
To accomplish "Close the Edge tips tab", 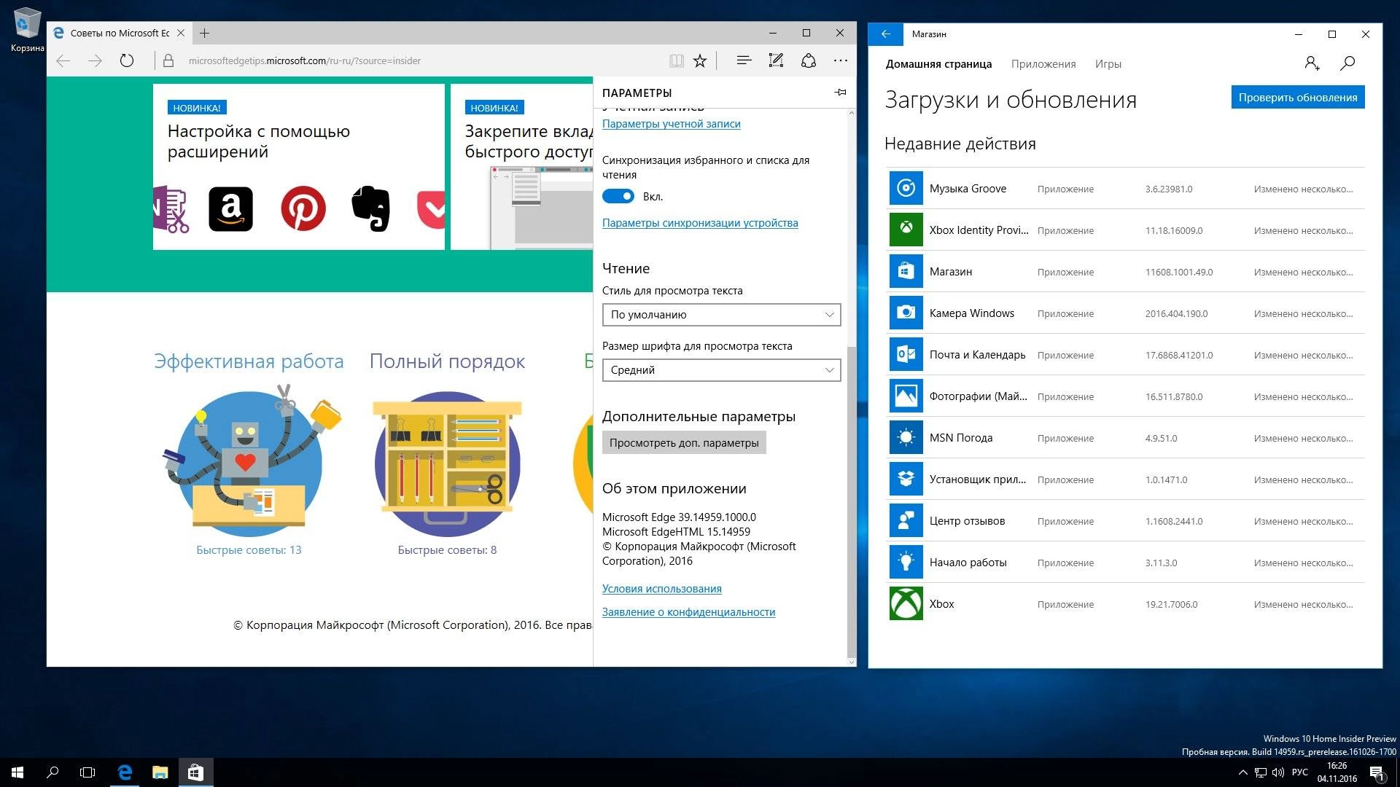I will point(181,34).
